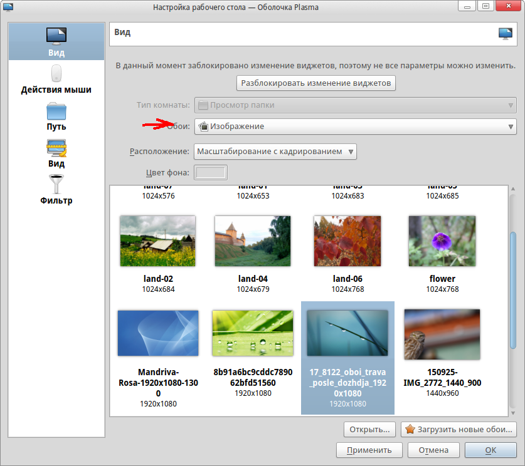The height and width of the screenshot is (466, 525).
Task: Click the 1024x683 resolution text
Action: tap(348, 196)
